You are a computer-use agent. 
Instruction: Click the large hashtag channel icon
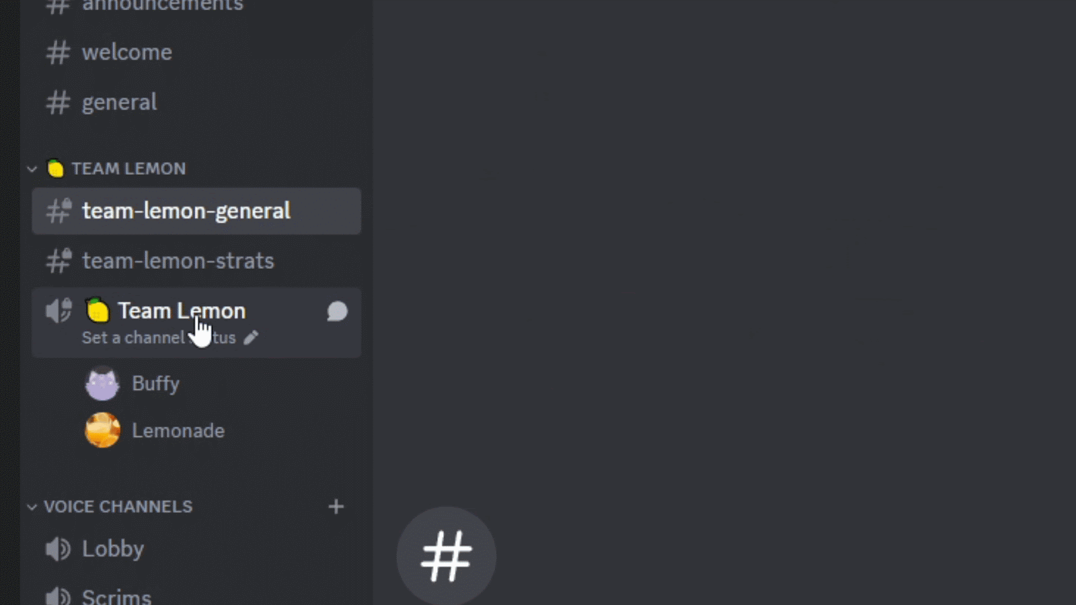point(447,556)
